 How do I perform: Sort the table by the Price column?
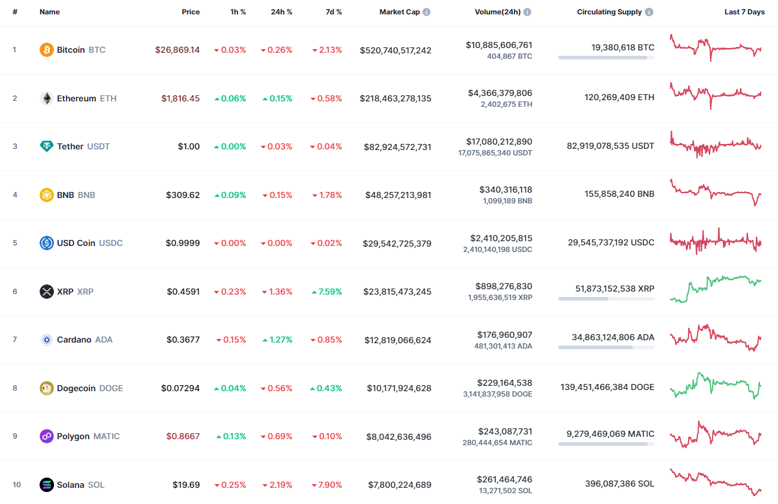(x=191, y=11)
